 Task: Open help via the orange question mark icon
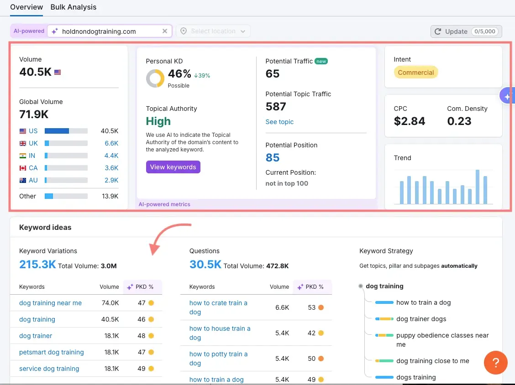(495, 363)
